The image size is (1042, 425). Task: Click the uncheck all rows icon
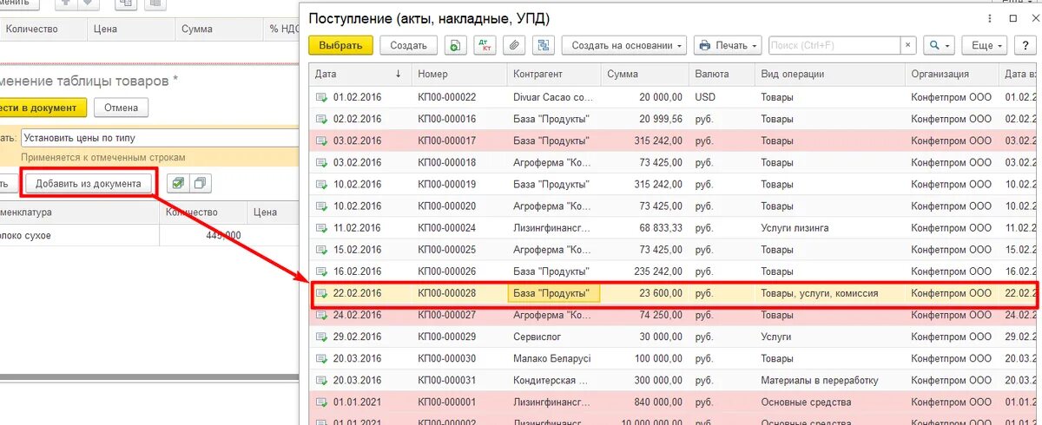click(201, 183)
